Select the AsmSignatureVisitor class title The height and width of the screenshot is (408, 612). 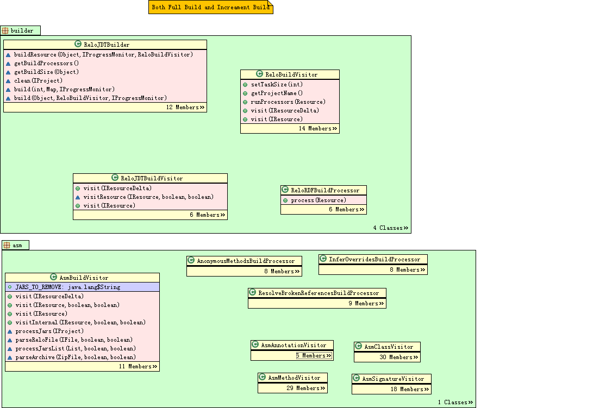pos(393,379)
